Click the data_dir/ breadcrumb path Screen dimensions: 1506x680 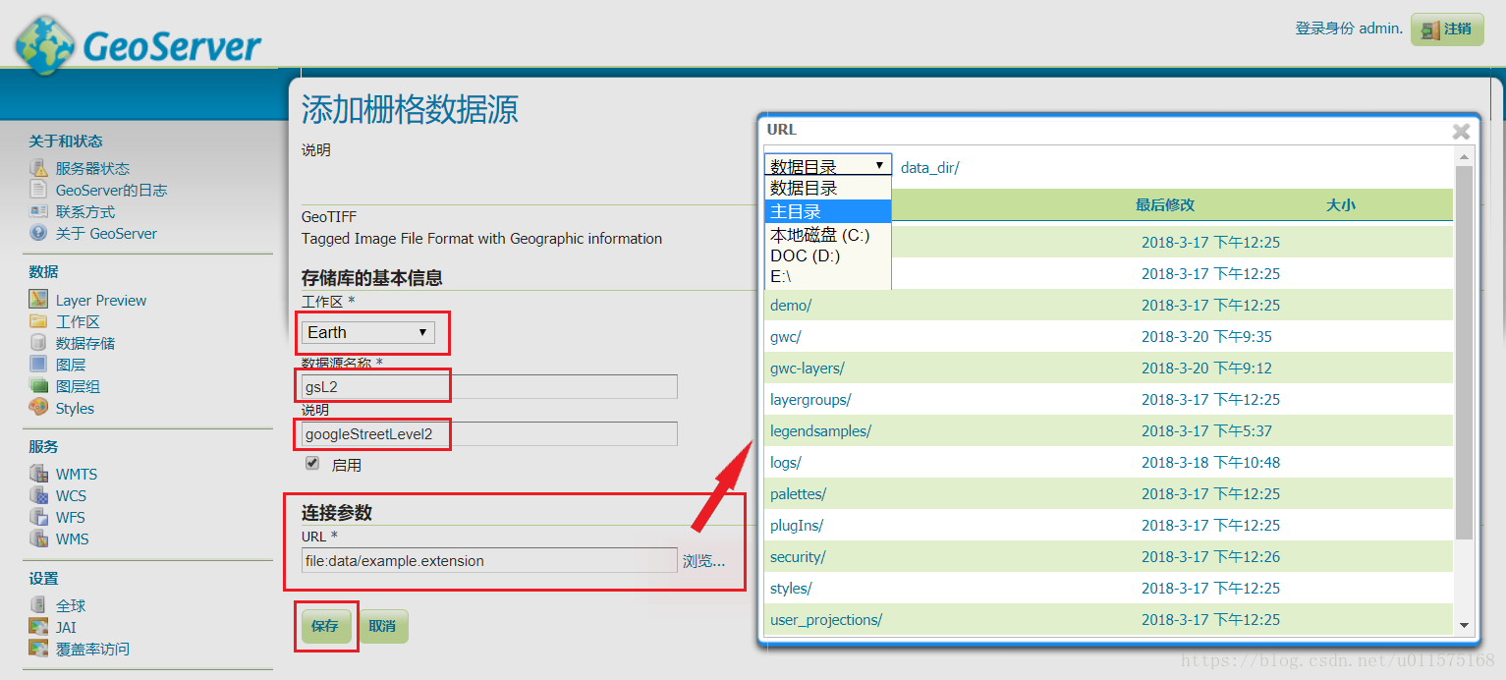929,168
